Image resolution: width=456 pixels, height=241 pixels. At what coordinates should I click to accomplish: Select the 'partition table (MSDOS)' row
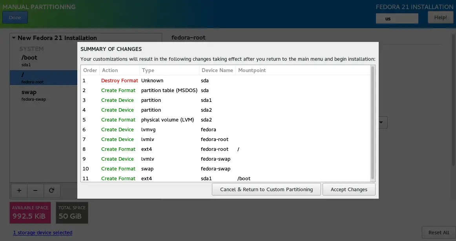[225, 90]
